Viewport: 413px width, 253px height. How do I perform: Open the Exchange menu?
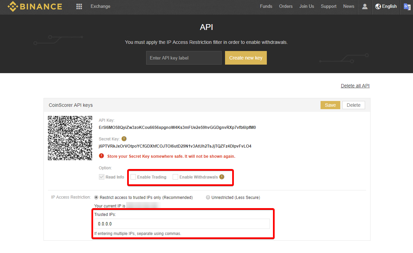(101, 6)
